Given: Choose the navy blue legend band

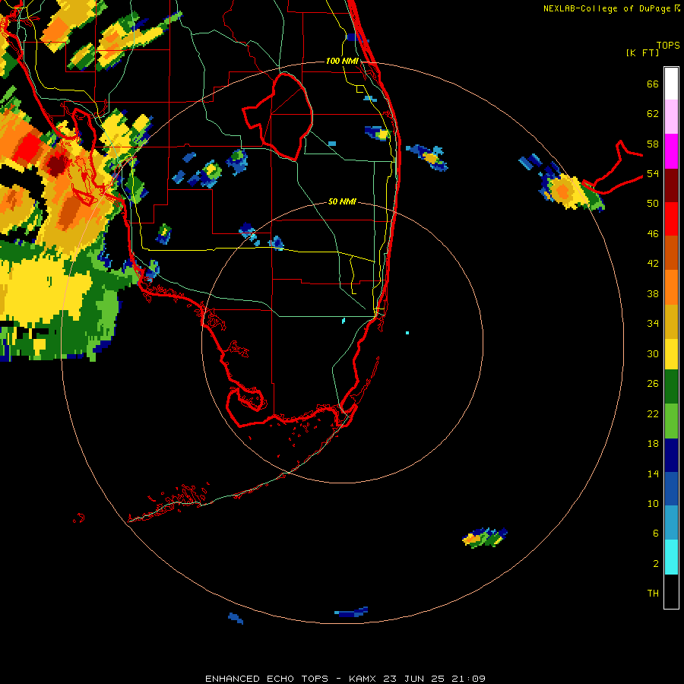Looking at the screenshot, I should click(671, 455).
